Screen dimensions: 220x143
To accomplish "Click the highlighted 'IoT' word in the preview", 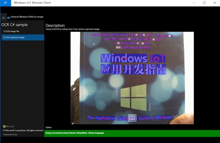I will click(x=158, y=59).
